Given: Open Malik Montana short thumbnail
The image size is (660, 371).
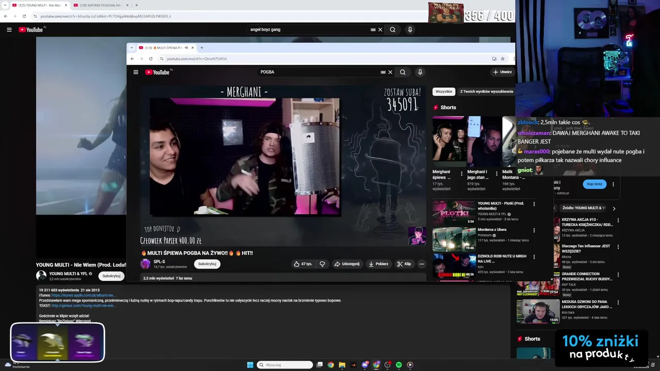Looking at the screenshot, I should (509, 142).
